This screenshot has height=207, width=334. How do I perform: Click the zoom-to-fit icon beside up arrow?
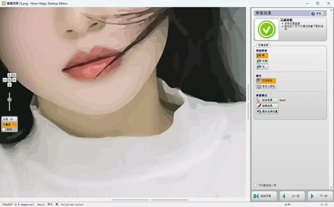point(14,75)
